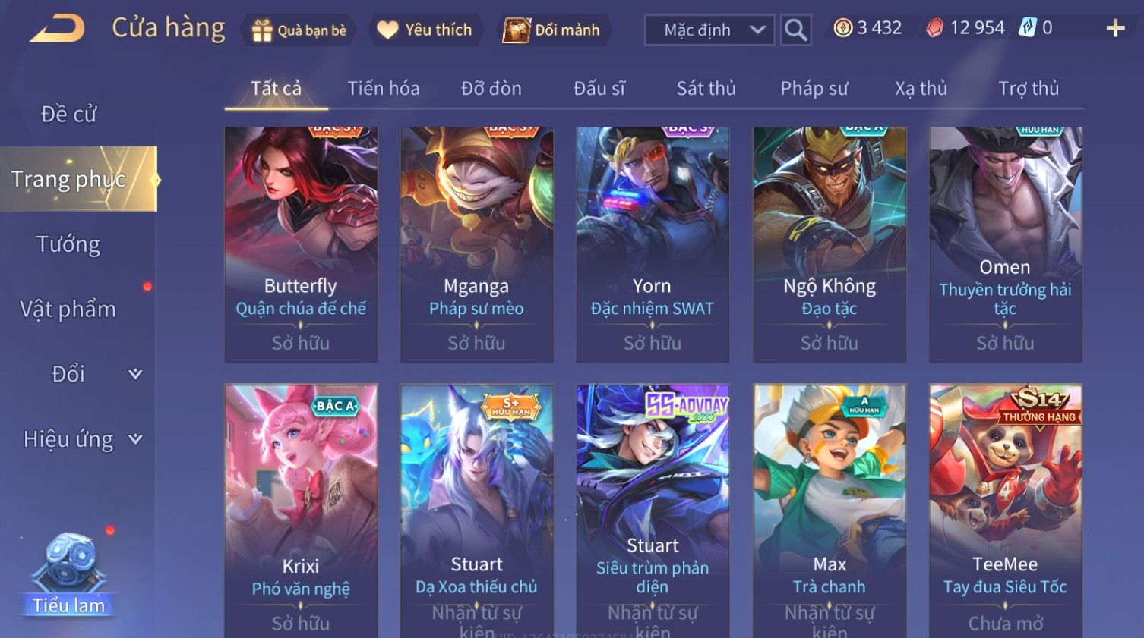This screenshot has width=1144, height=638.
Task: Open Tiểu lam assistant icon
Action: click(x=69, y=574)
